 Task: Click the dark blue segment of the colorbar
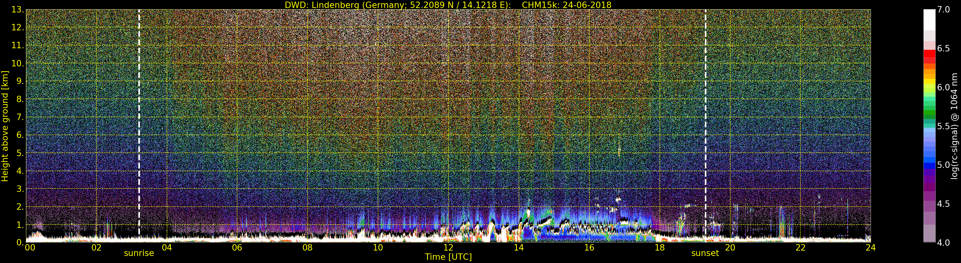pyautogui.click(x=929, y=166)
